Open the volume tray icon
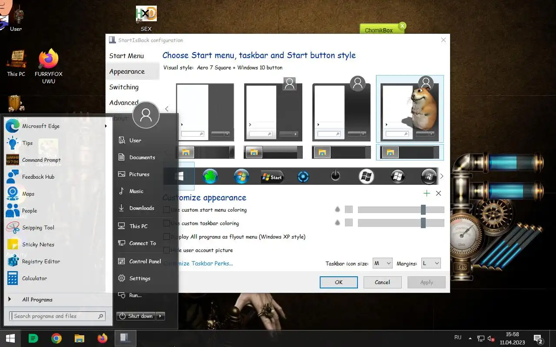The height and width of the screenshot is (347, 556). tap(491, 338)
